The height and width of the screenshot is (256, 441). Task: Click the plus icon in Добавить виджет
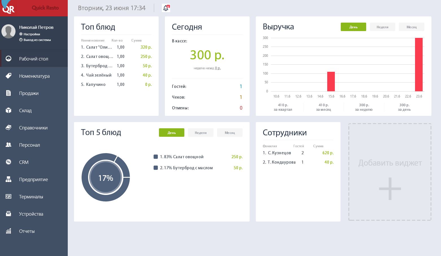[390, 189]
